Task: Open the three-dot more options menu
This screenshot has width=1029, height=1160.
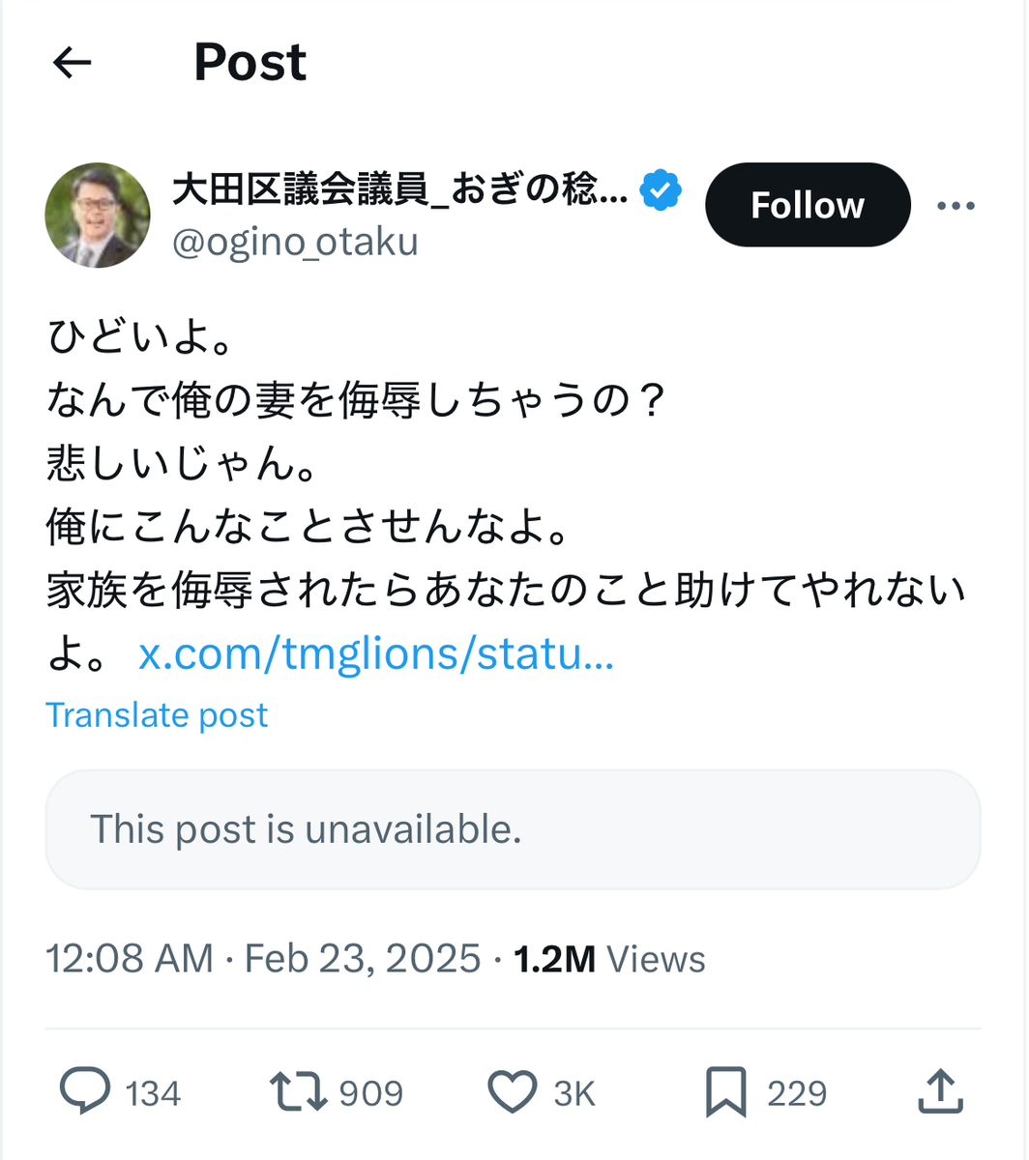Action: tap(956, 205)
